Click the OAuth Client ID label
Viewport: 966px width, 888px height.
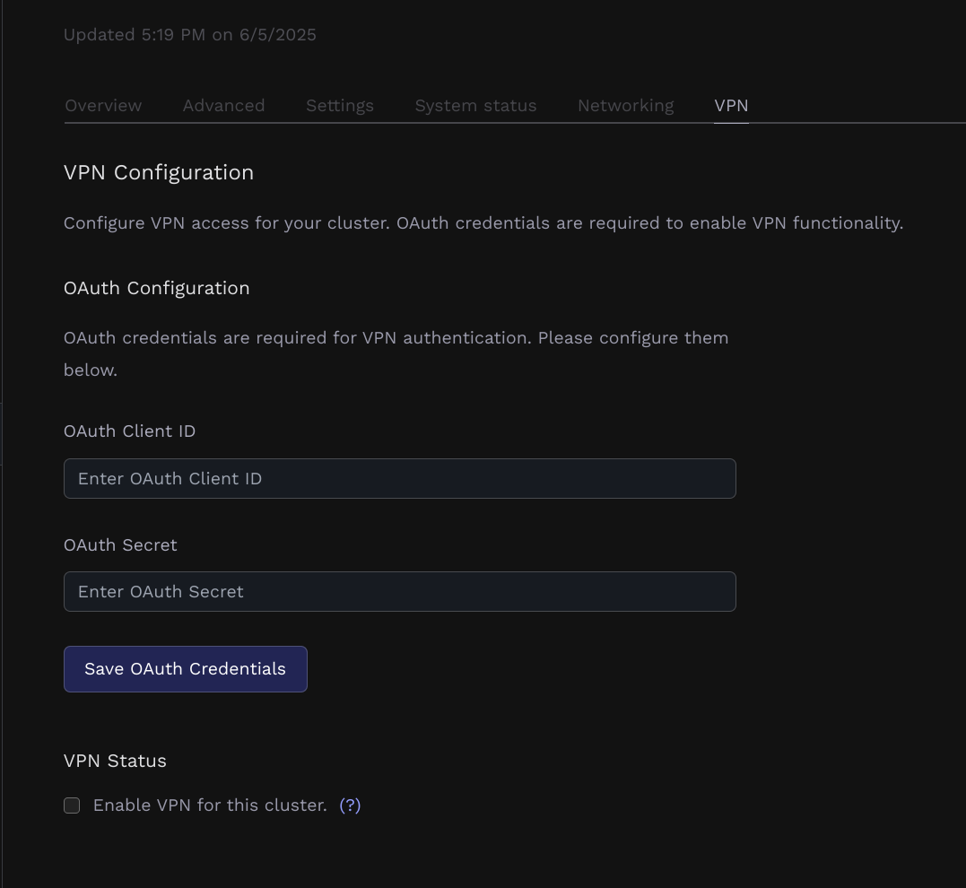128,431
